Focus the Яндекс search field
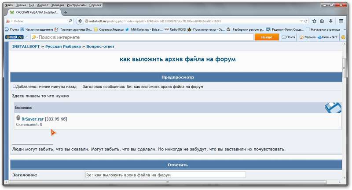352x190 pixels. pos(40,21)
